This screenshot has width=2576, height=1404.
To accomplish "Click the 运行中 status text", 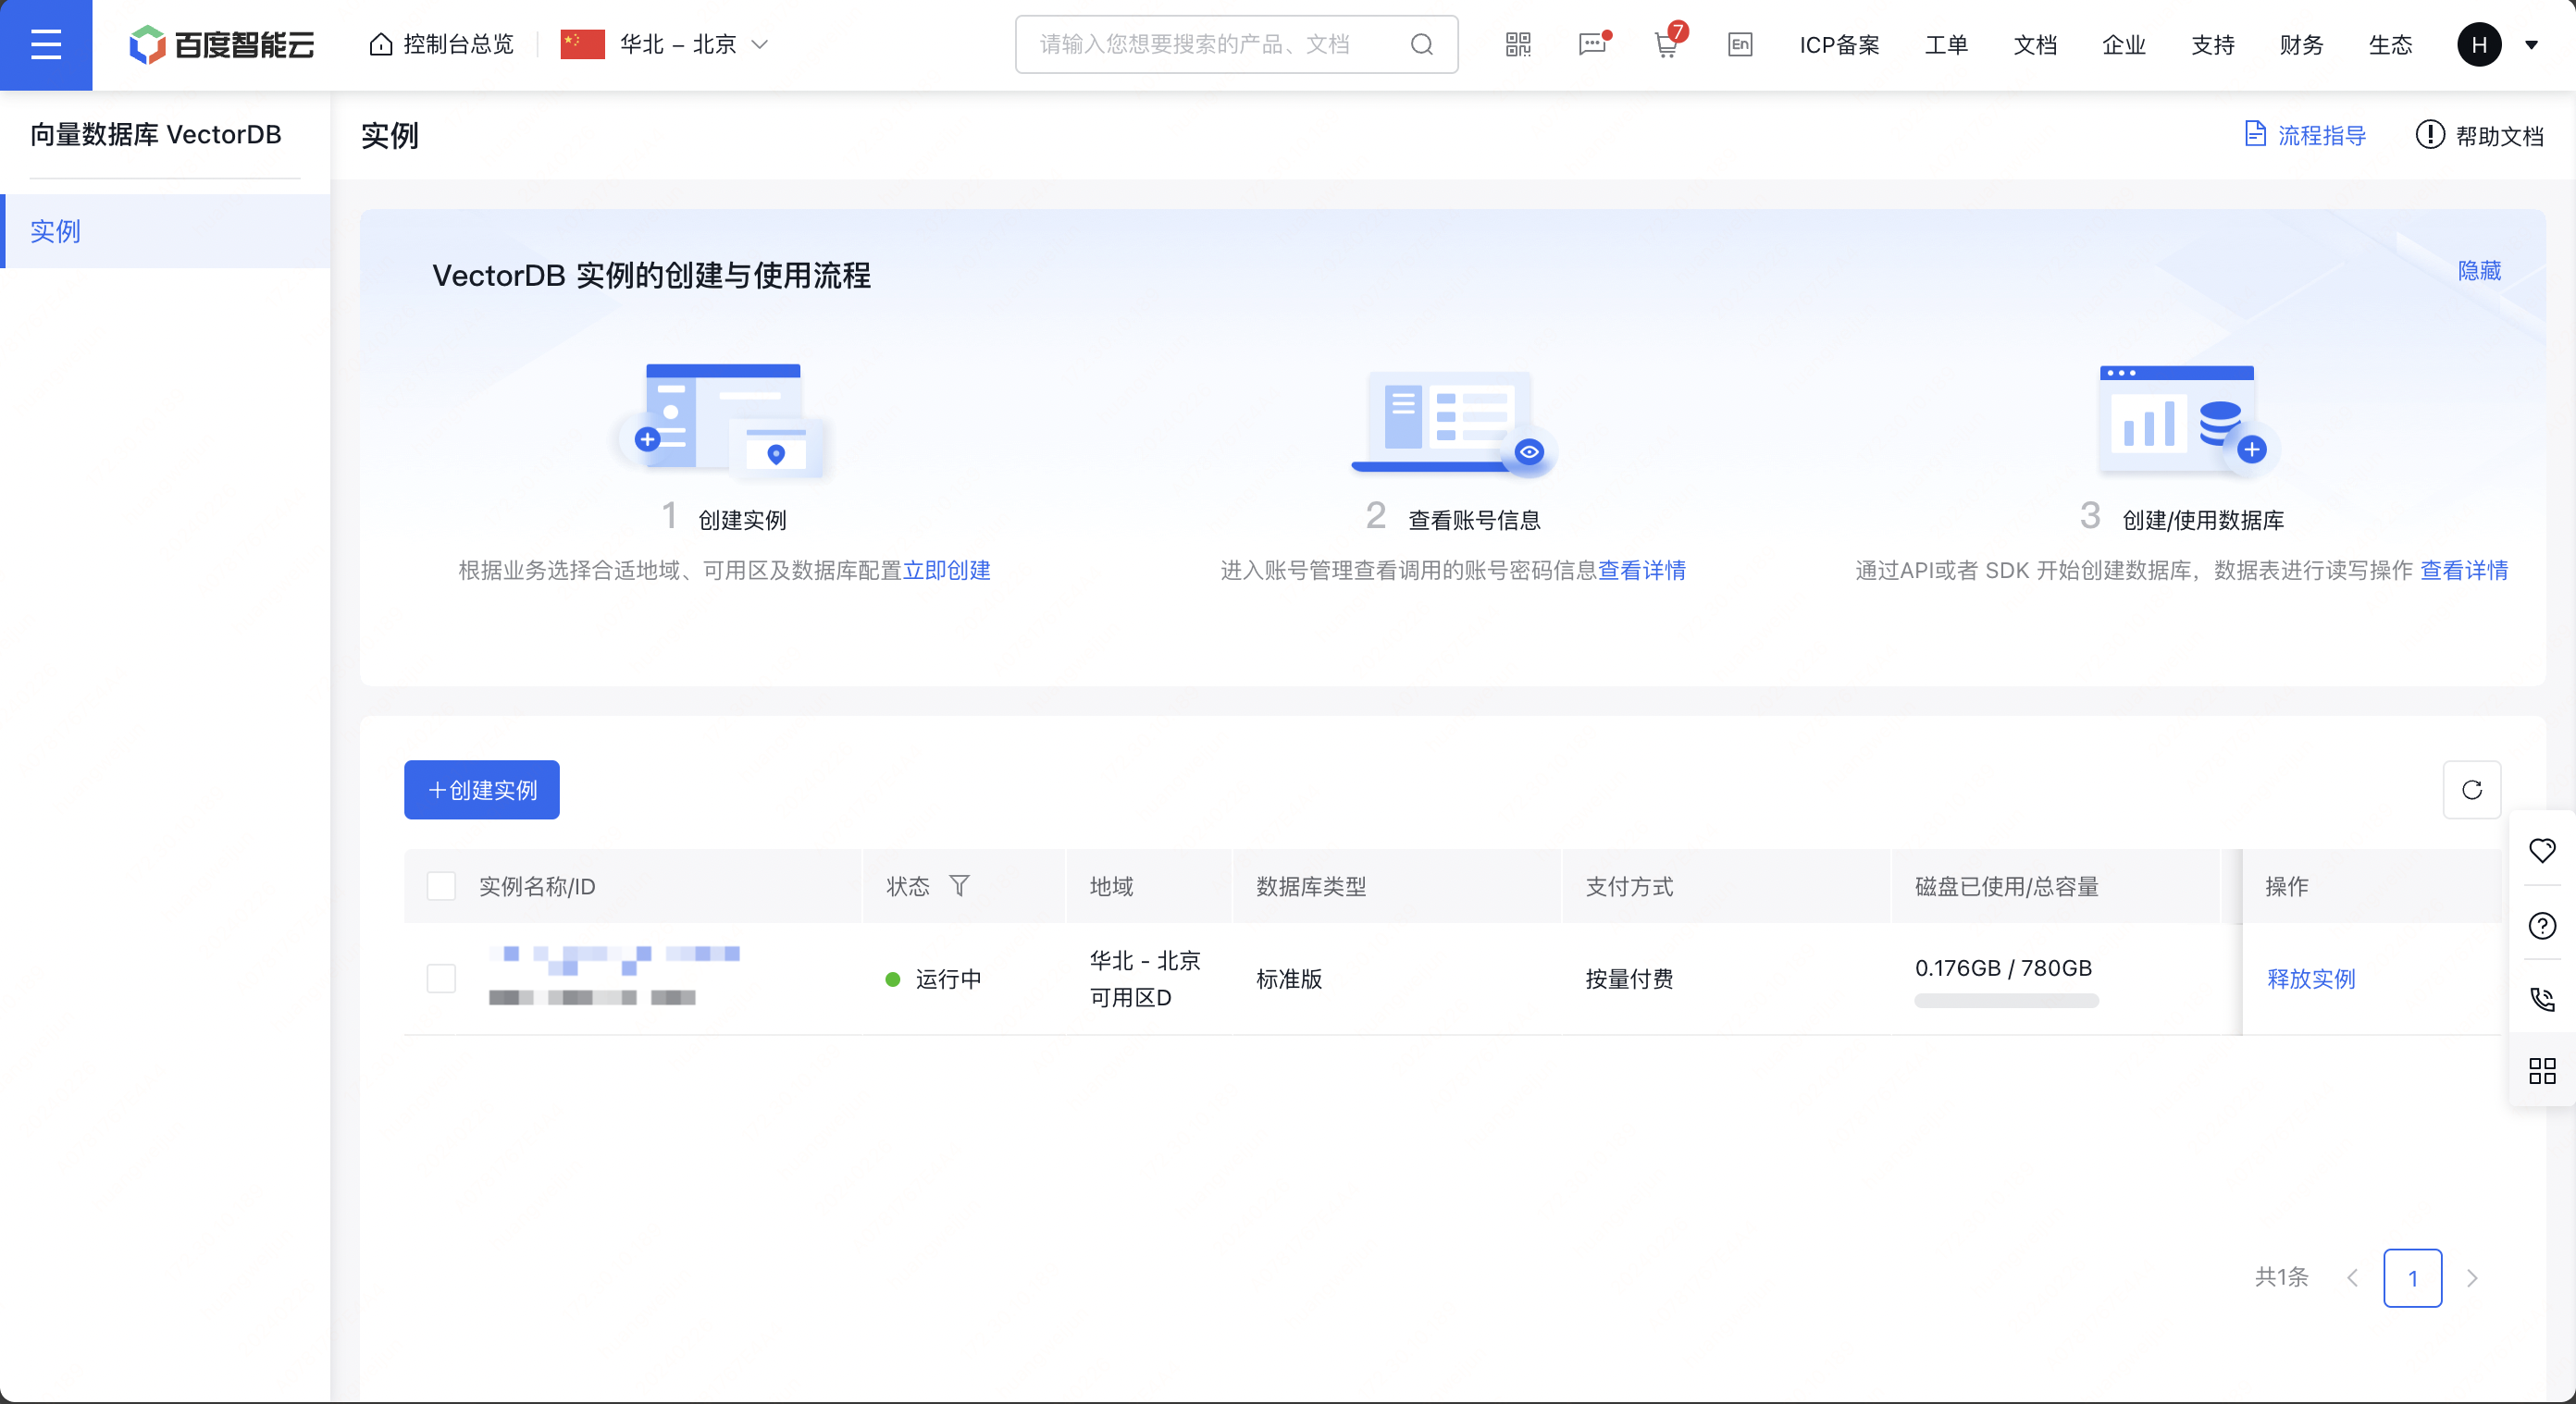I will [x=948, y=979].
